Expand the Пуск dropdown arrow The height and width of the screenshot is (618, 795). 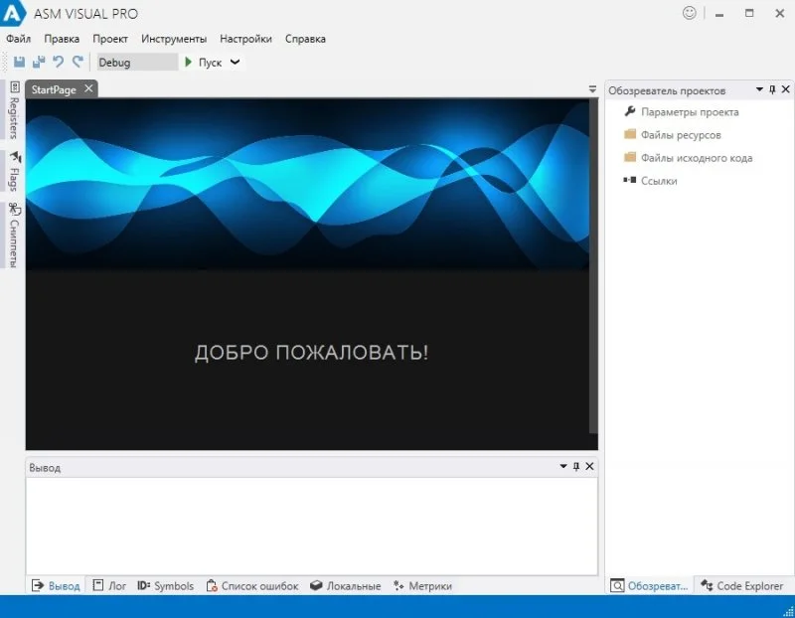(235, 62)
